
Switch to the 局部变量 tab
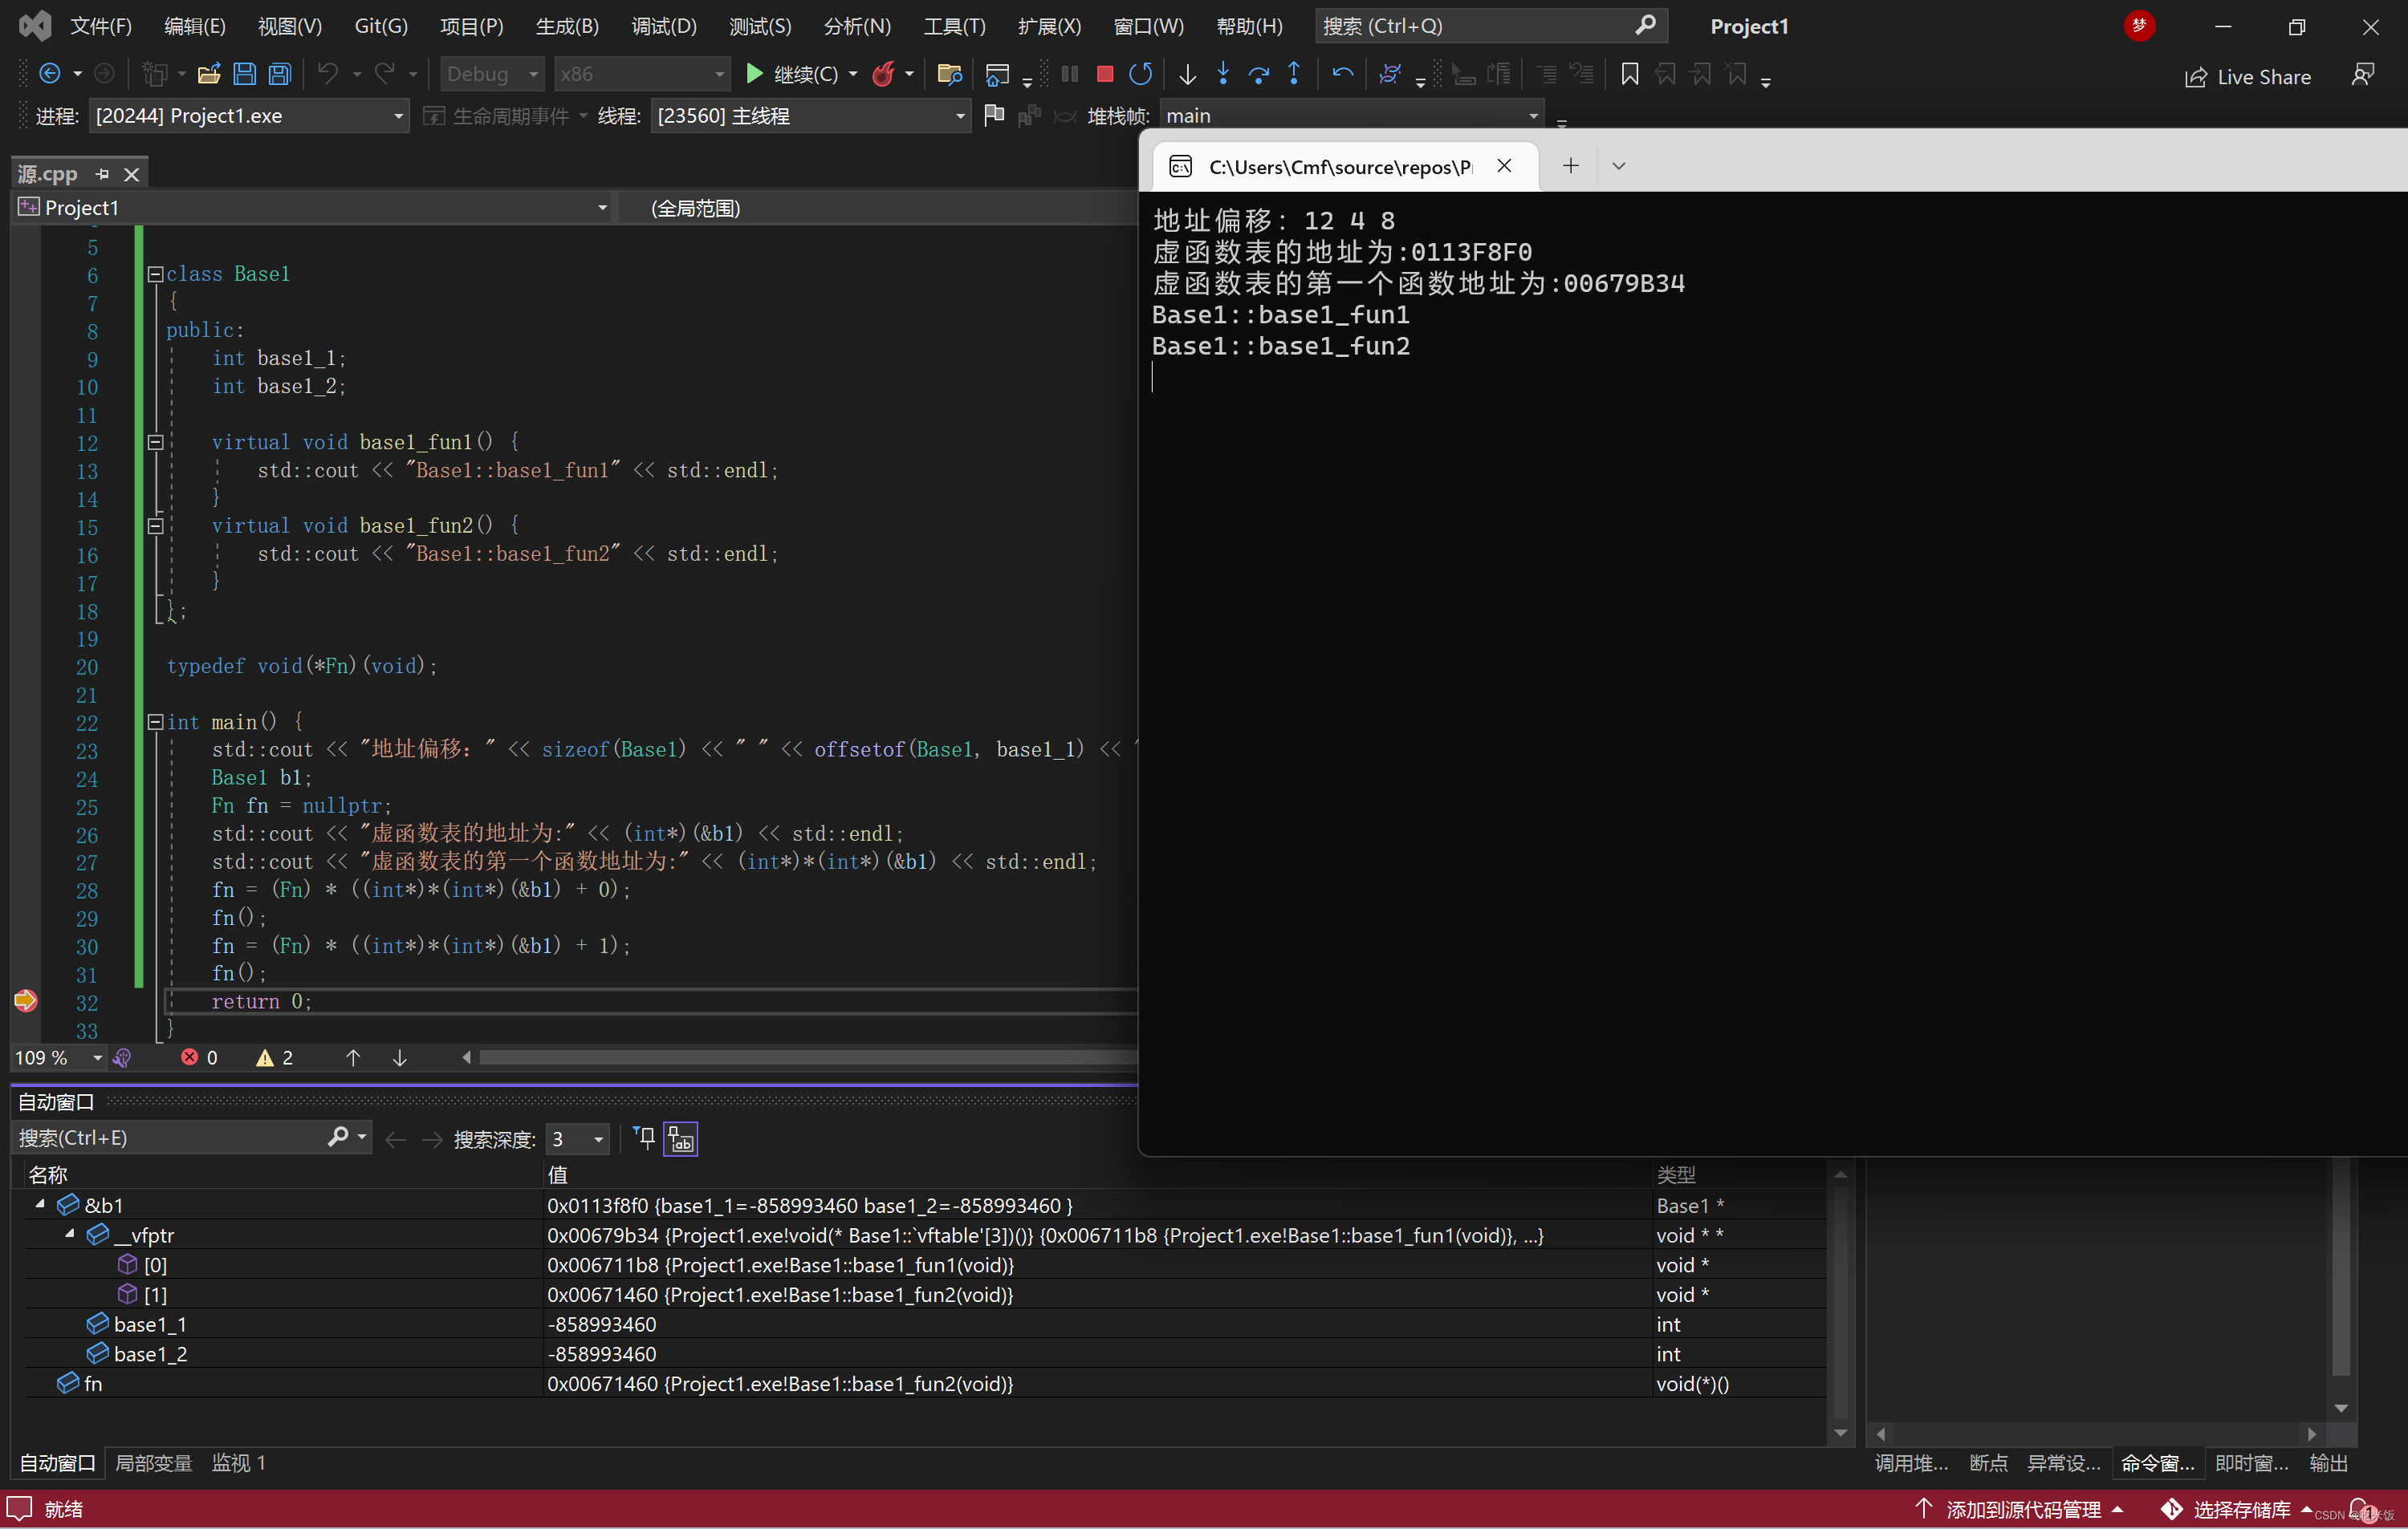tap(153, 1463)
